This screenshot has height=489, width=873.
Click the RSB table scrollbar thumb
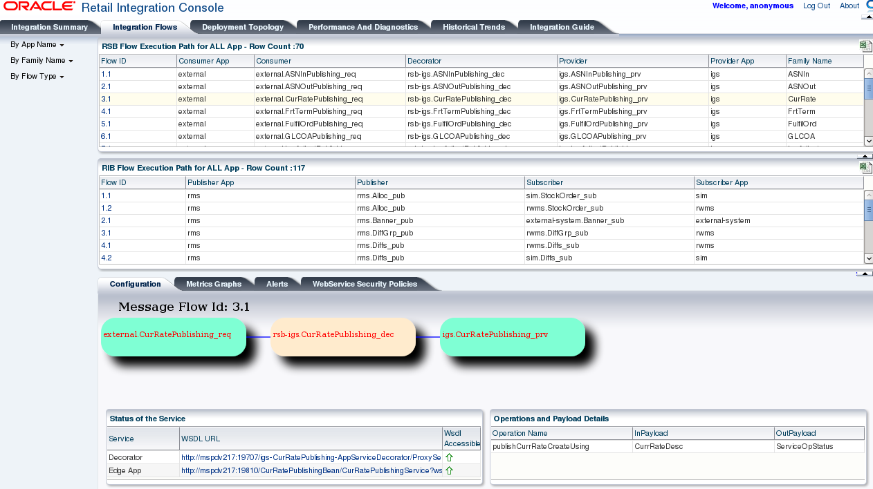(869, 89)
